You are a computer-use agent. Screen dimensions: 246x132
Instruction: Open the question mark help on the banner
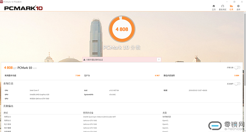tap(159, 60)
